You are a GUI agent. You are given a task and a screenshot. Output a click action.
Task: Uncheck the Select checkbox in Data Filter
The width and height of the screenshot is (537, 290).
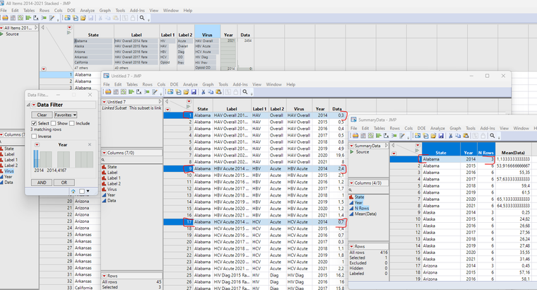coord(33,123)
